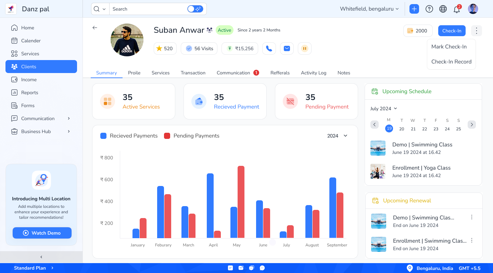Image resolution: width=493 pixels, height=273 pixels.
Task: Click the Watch Demo button
Action: [42, 233]
